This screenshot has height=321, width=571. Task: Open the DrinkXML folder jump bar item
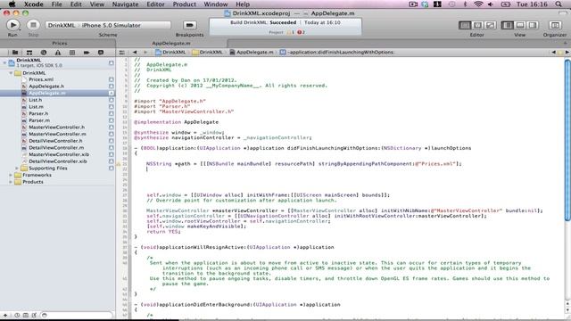point(207,53)
